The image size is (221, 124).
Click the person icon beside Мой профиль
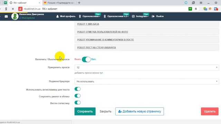coord(58,16)
